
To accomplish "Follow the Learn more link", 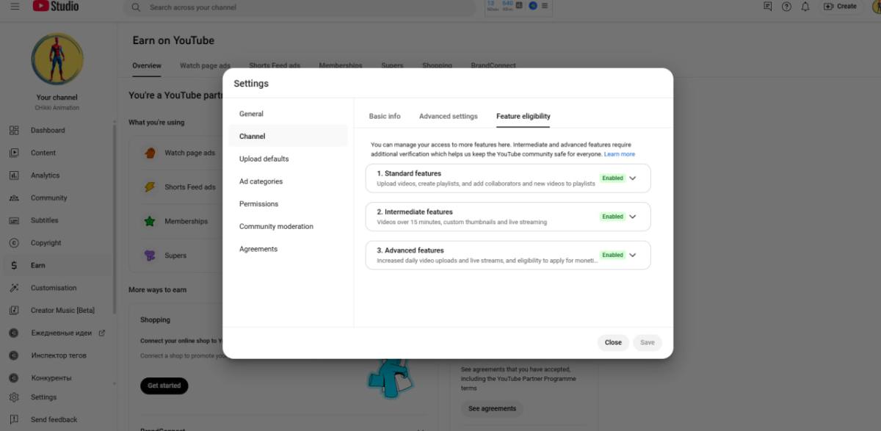I will (620, 154).
